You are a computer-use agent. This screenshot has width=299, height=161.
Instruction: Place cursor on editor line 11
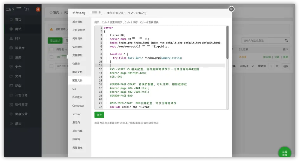pyautogui.click(x=164, y=65)
